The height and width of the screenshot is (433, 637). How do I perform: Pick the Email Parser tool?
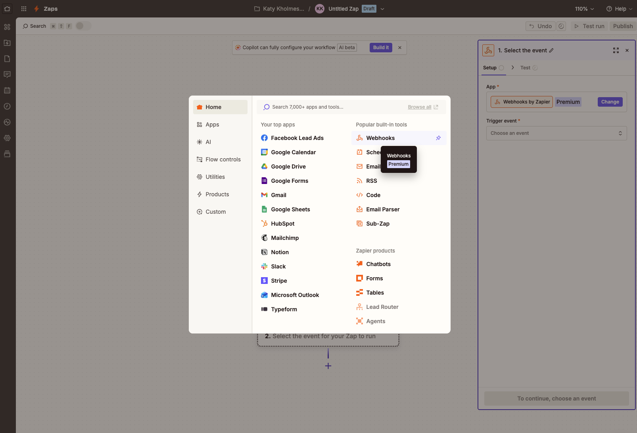399,209
